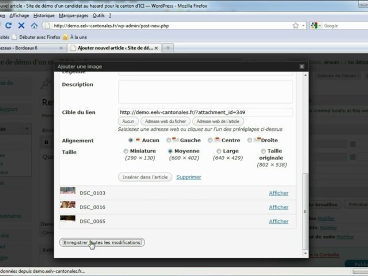This screenshot has width=368, height=276.
Task: Open a new tab with the plus button
Action: click(168, 48)
